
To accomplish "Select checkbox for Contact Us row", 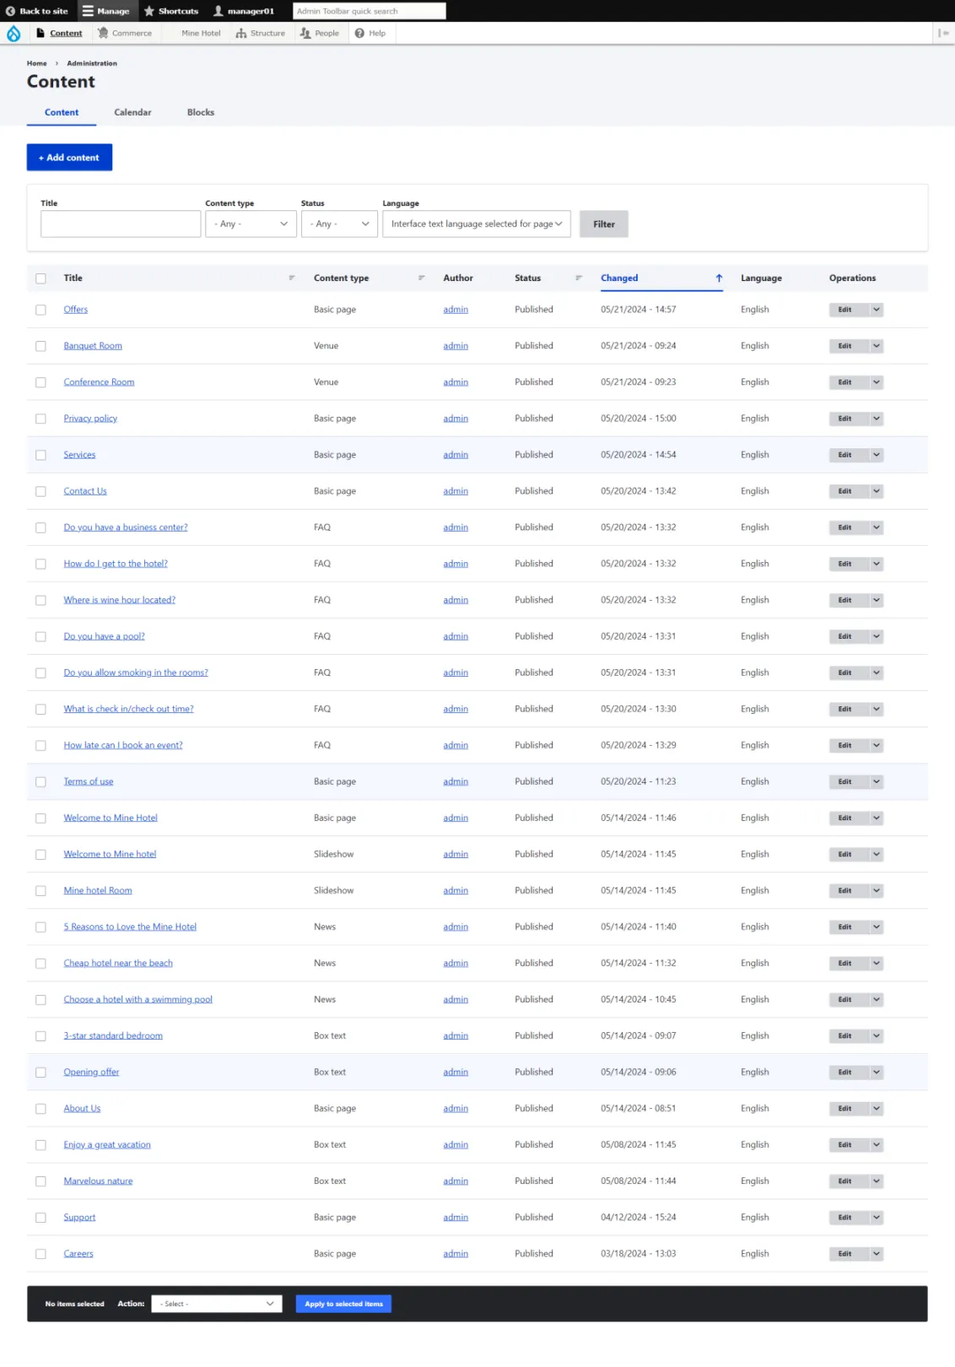I will point(40,491).
